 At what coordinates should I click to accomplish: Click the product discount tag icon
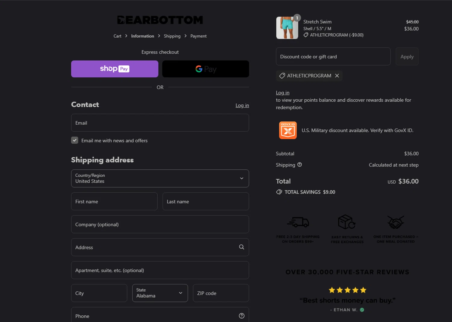tap(306, 35)
